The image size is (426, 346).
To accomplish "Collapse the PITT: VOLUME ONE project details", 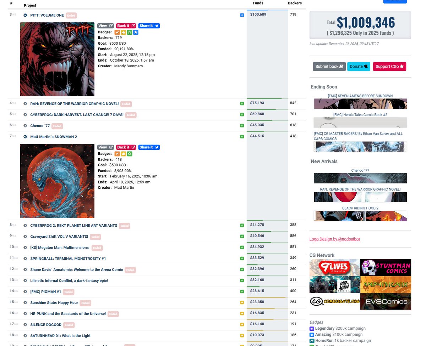I will point(25,15).
